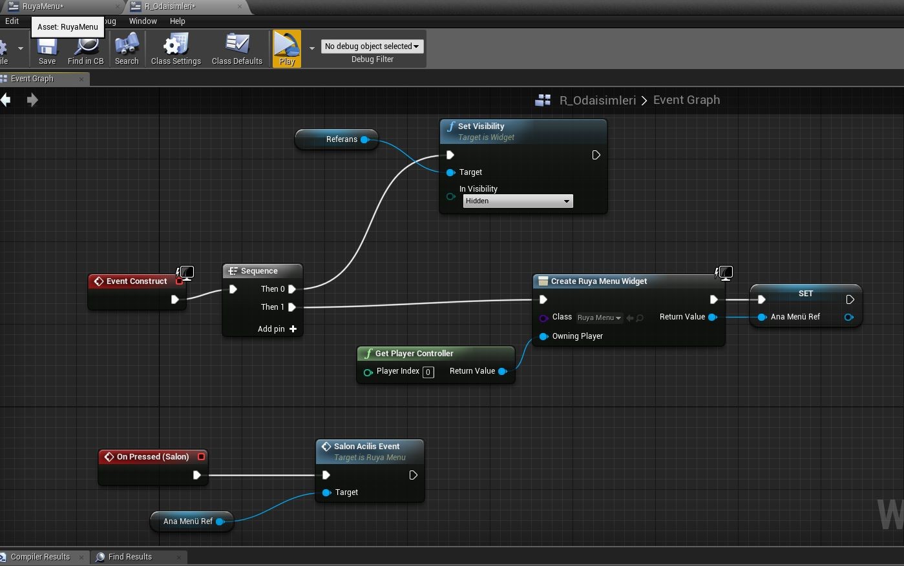The image size is (904, 566).
Task: Select the Get Player Controller node title
Action: [414, 354]
